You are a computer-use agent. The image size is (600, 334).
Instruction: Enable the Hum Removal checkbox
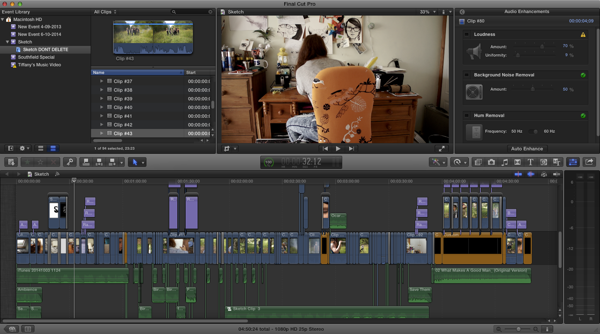(x=467, y=115)
